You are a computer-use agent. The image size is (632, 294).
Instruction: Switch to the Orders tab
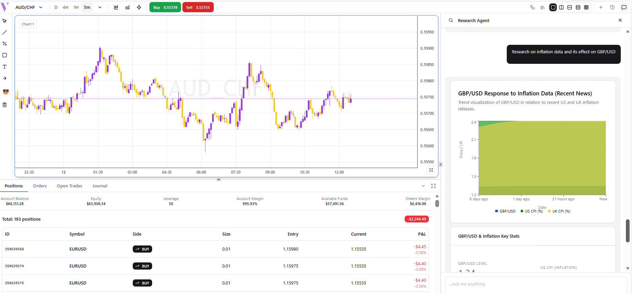click(40, 186)
